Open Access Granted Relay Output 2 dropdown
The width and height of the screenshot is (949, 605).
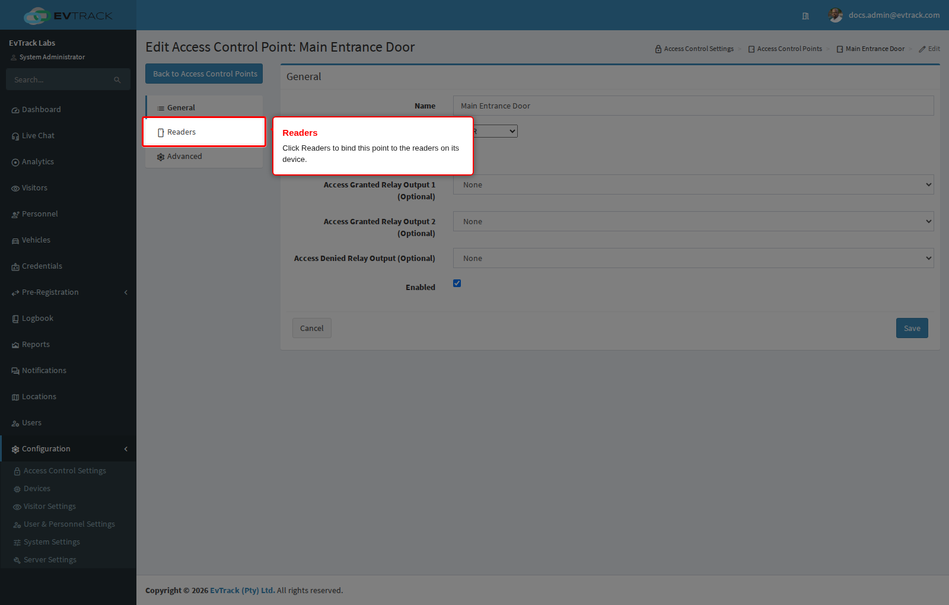coord(693,221)
